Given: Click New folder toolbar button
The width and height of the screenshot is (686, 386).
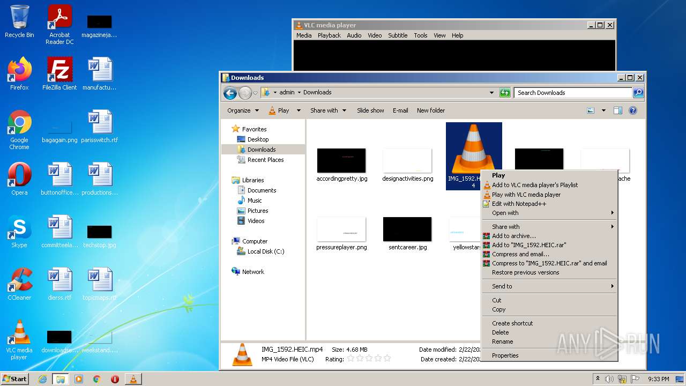Looking at the screenshot, I should point(431,110).
